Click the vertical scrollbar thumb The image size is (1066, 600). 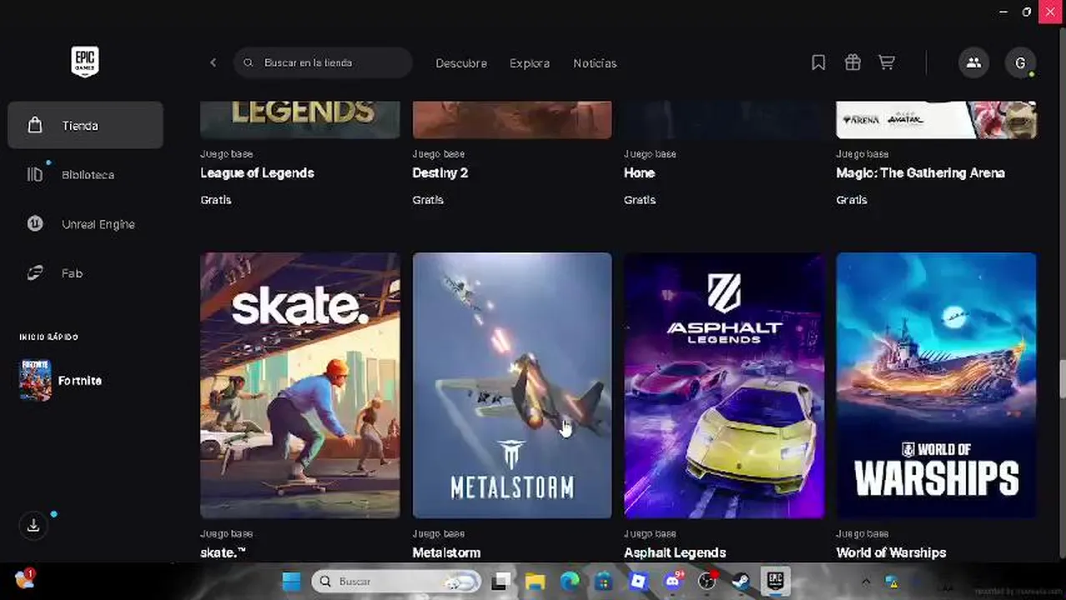1062,380
